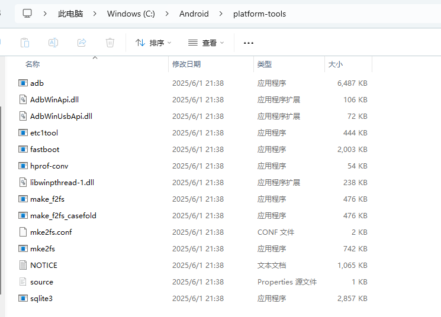441x317 pixels.
Task: Select the file named AdbWinUsbApi.dll
Action: (61, 117)
